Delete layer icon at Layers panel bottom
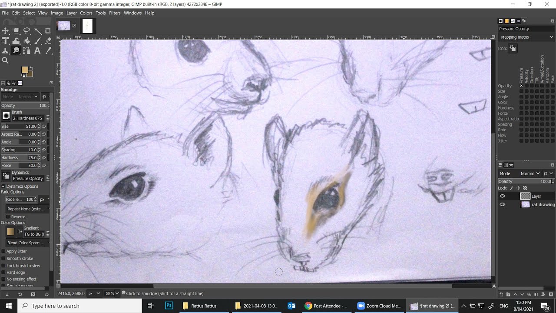This screenshot has height=313, width=556. click(x=552, y=294)
